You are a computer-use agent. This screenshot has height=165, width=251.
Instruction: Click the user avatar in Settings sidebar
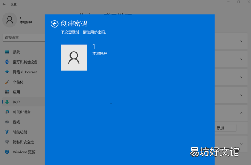pyautogui.click(x=10, y=20)
